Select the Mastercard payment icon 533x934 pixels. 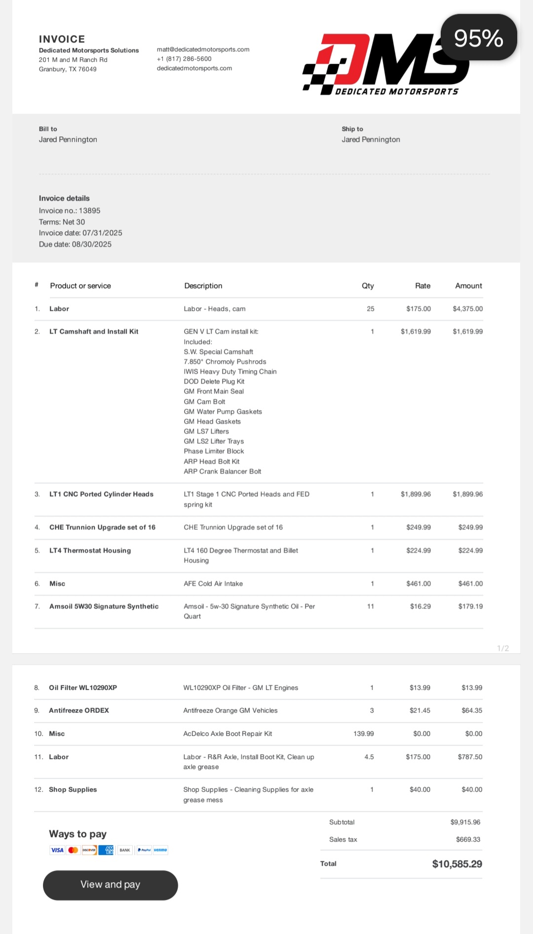point(73,850)
